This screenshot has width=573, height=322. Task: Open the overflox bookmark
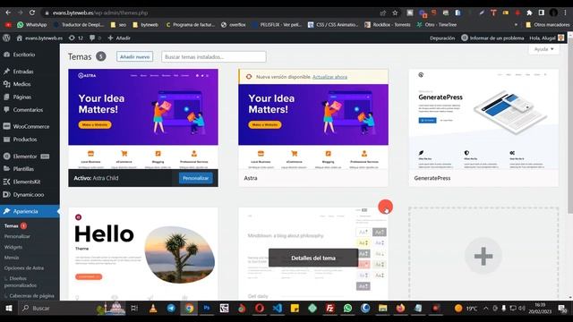pyautogui.click(x=233, y=25)
